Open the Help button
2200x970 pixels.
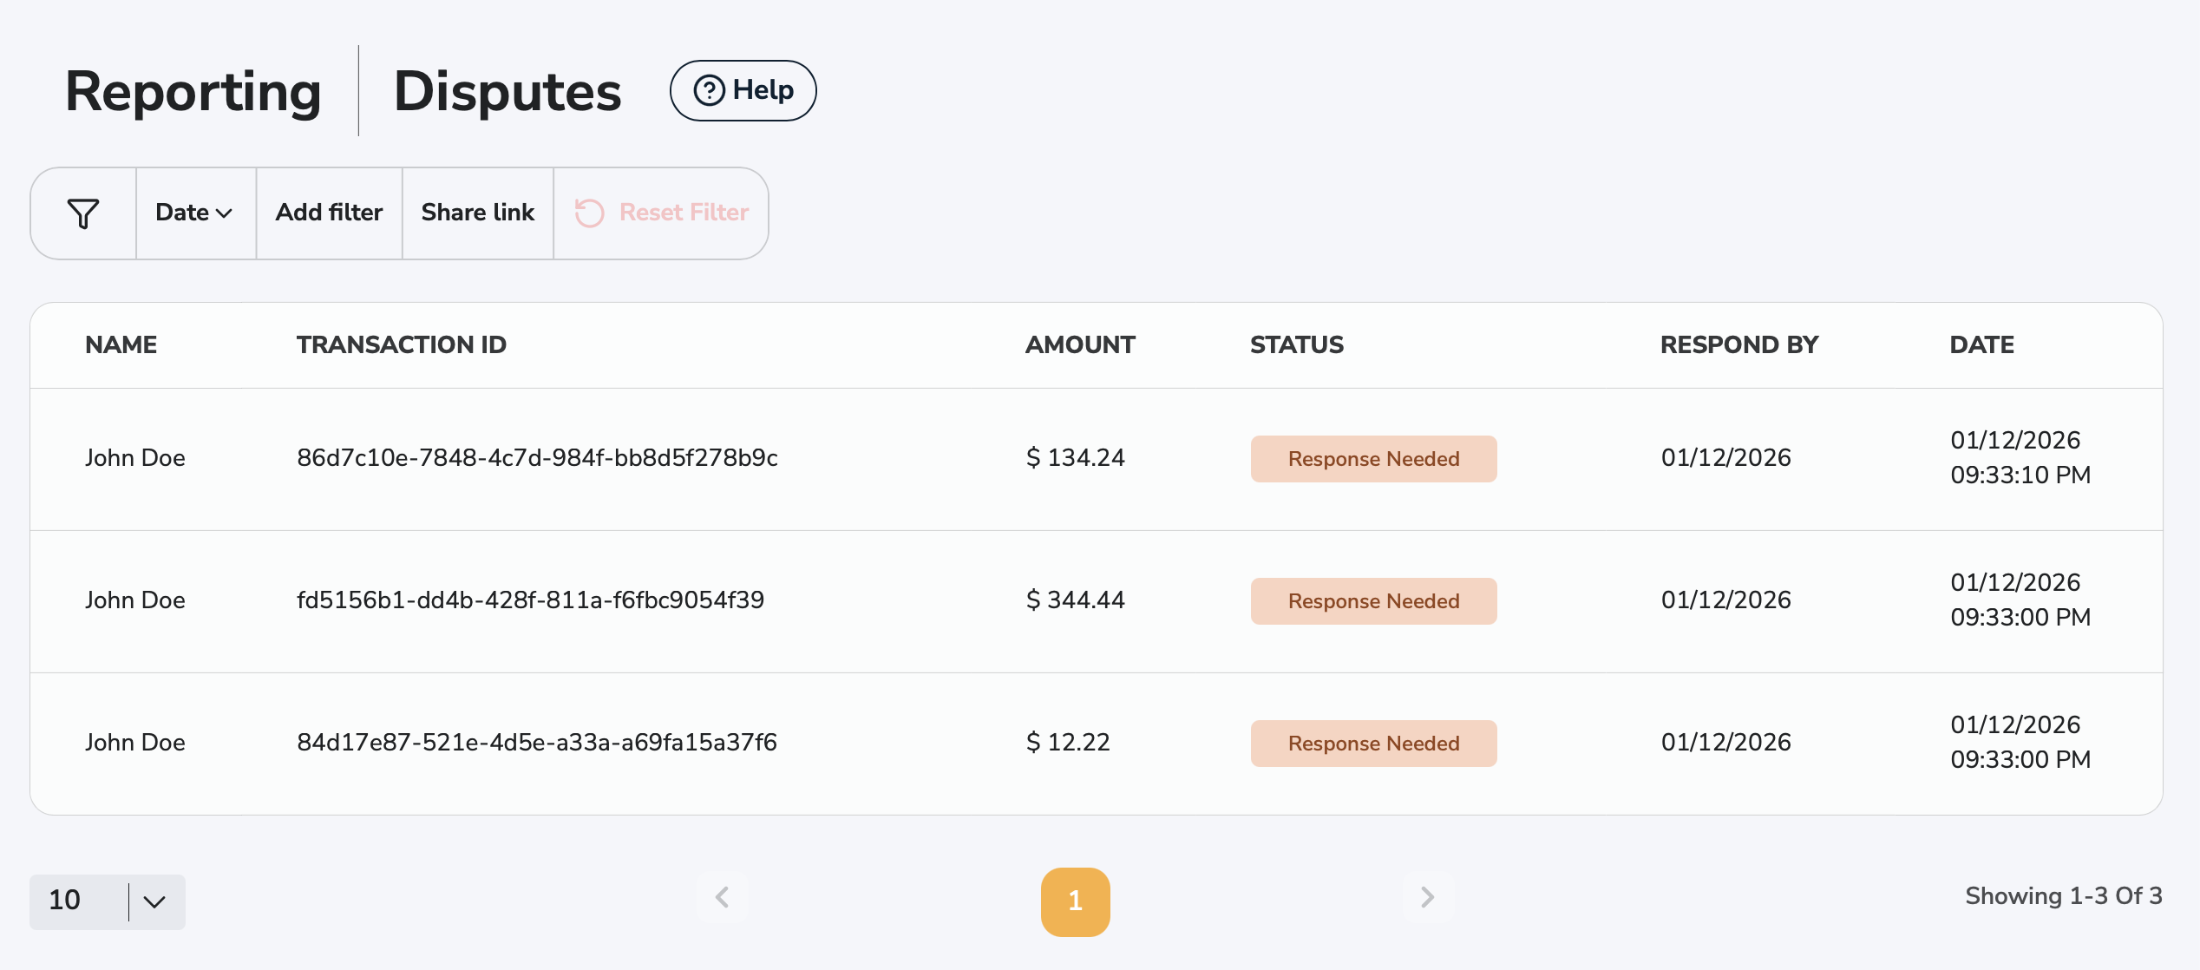click(743, 90)
